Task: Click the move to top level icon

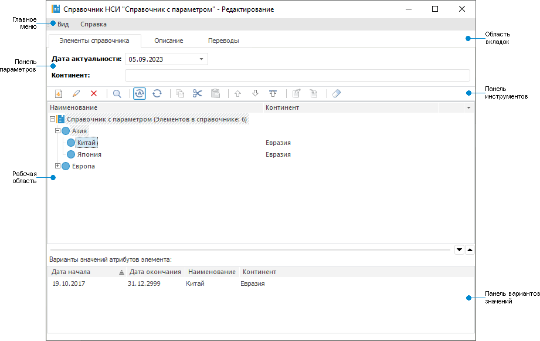Action: 273,93
